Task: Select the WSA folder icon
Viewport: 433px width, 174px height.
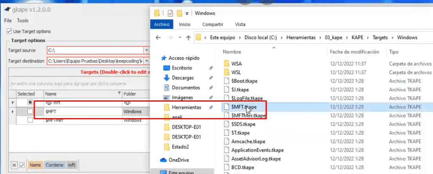Action: (227, 64)
